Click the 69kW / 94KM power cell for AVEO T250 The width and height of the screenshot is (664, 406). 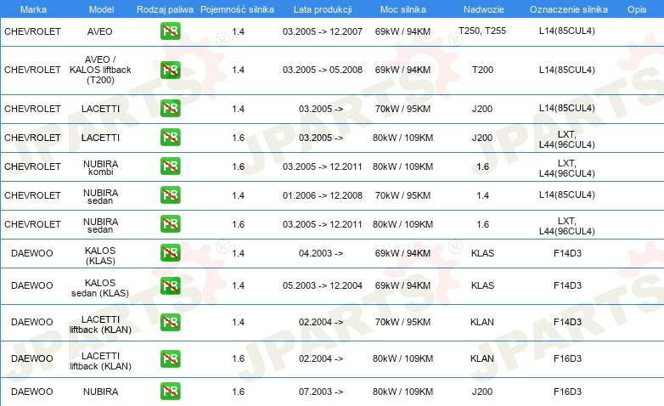click(x=402, y=31)
